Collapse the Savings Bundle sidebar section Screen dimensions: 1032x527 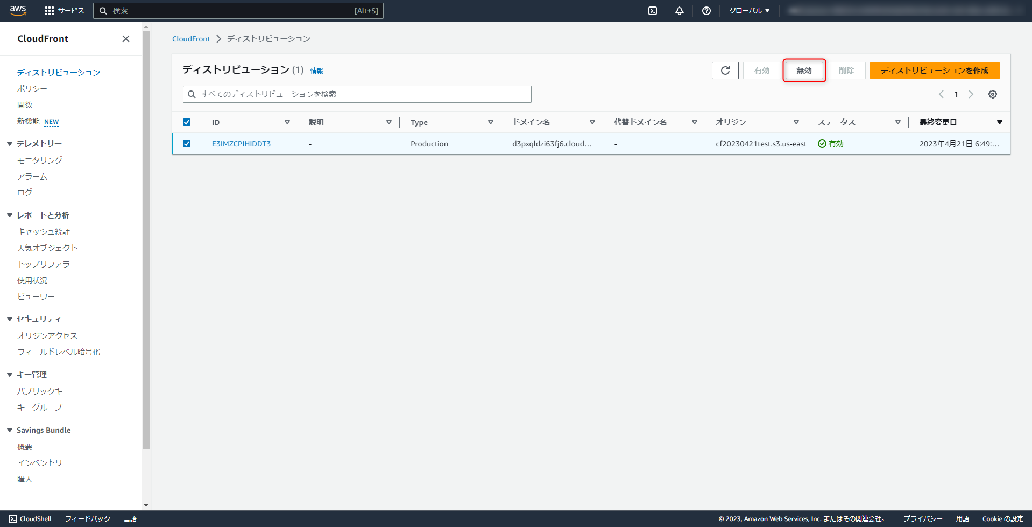click(9, 430)
